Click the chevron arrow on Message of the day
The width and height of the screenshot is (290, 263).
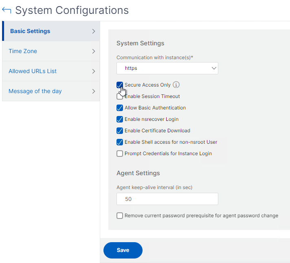(x=94, y=91)
